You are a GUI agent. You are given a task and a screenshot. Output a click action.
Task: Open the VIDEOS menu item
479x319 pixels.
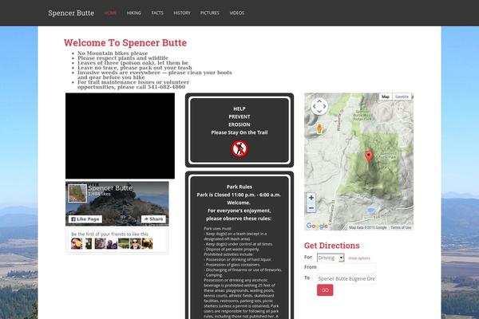click(x=237, y=13)
